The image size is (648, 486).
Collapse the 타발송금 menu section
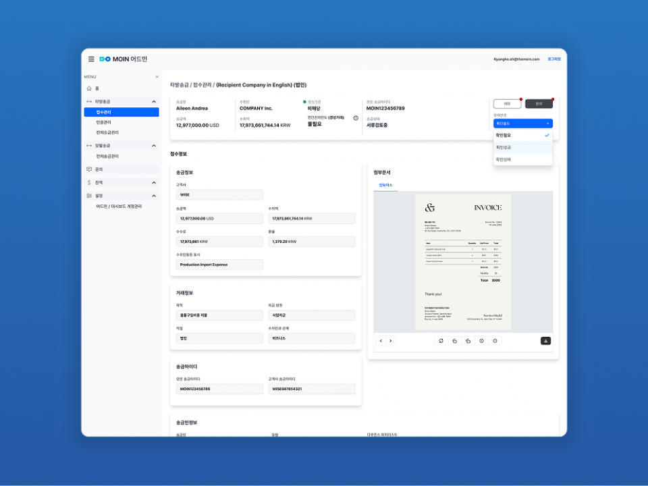point(154,101)
